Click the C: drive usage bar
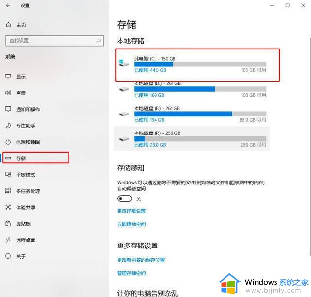Screen dimensions: 311x297 (200, 64)
